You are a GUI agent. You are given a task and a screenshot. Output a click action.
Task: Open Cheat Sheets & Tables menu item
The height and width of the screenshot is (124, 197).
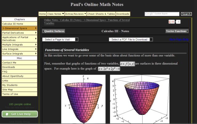(101, 14)
